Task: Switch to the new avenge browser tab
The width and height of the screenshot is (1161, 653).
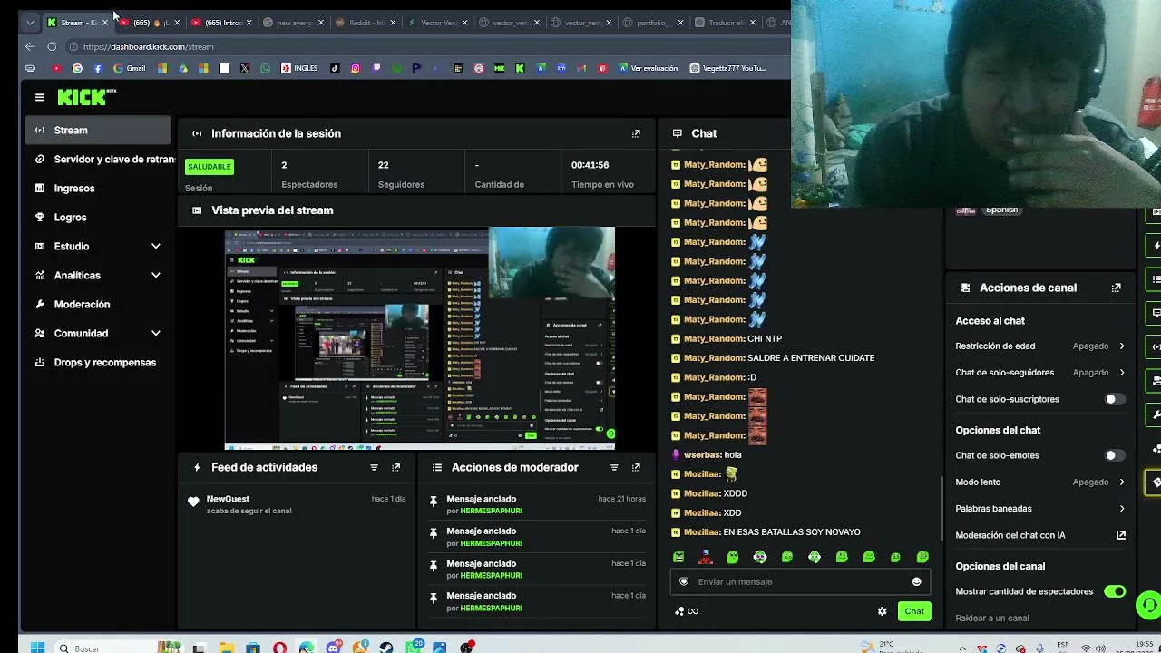Action: (x=292, y=23)
